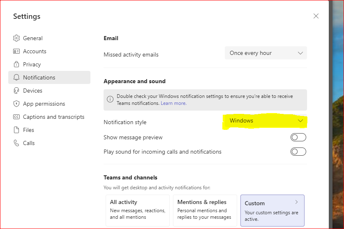
Task: Click the Calls phone icon
Action: coord(16,143)
